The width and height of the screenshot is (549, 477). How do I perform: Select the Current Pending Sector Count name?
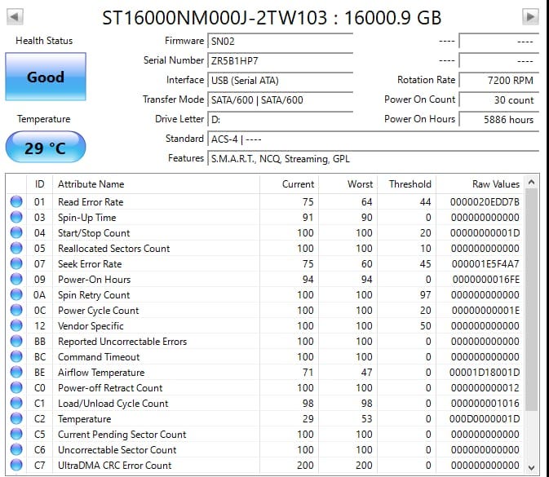122,435
